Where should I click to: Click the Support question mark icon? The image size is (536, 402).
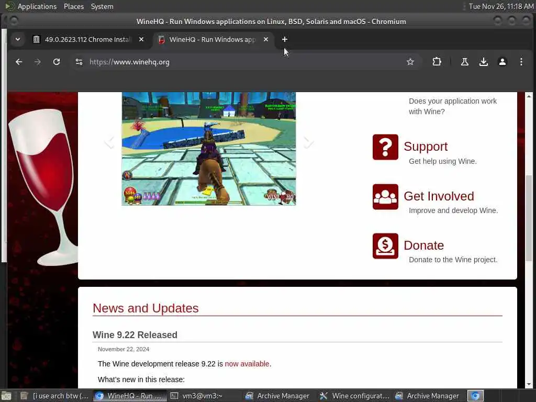(385, 147)
